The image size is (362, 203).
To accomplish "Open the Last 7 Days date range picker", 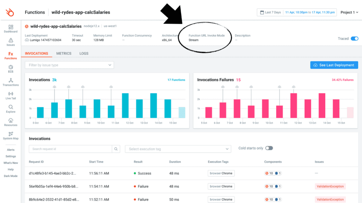I will point(297,12).
